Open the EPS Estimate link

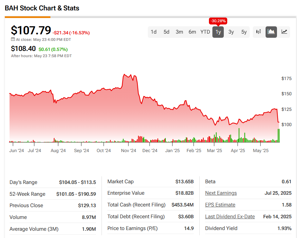220,205
